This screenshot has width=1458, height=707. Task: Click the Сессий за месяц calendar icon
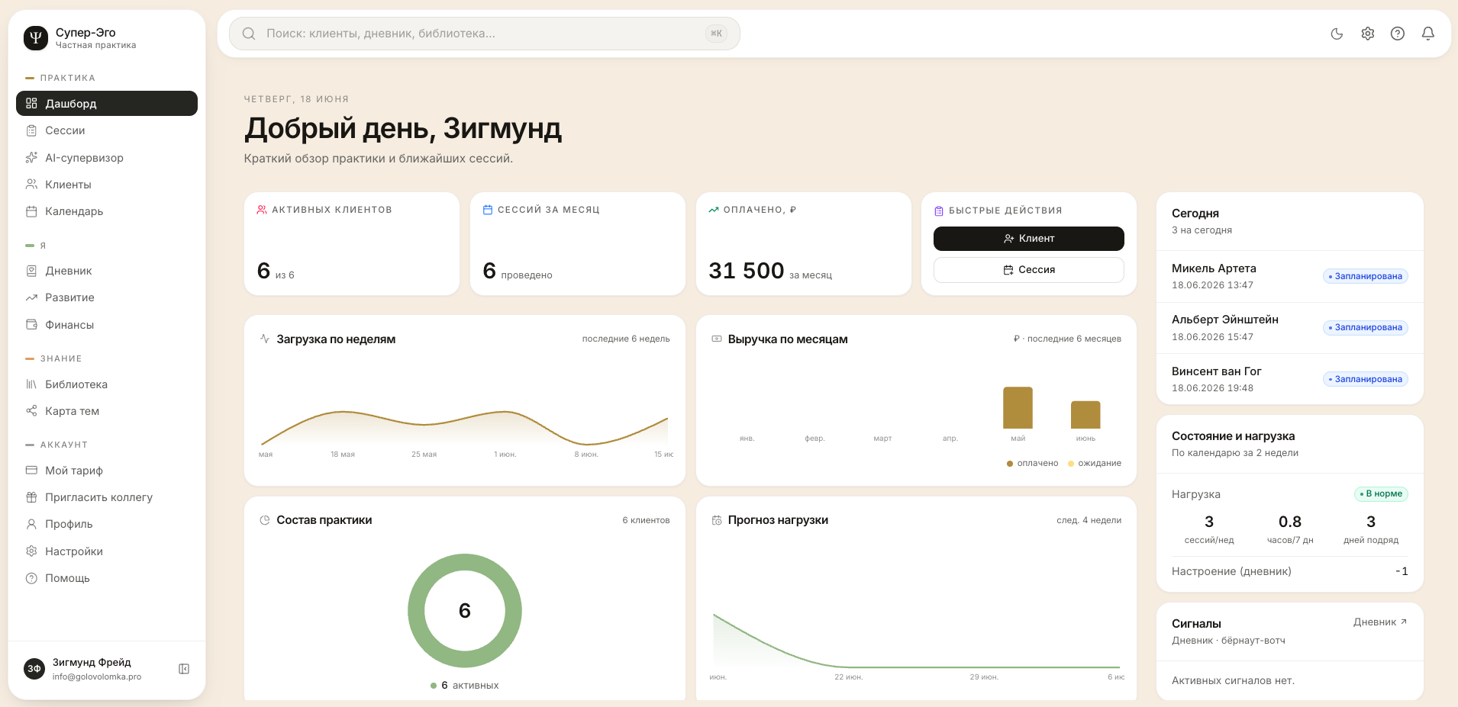(488, 210)
